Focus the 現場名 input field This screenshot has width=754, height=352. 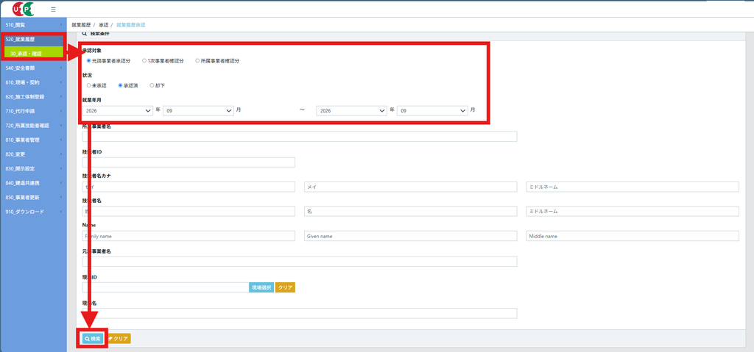[x=300, y=313]
